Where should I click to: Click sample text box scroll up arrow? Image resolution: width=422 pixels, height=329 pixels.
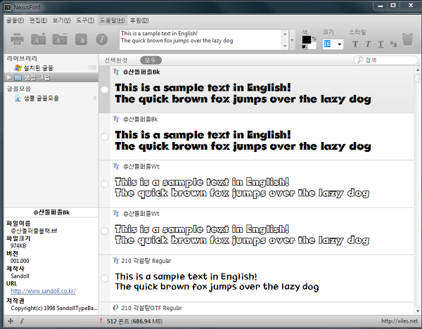coord(285,33)
